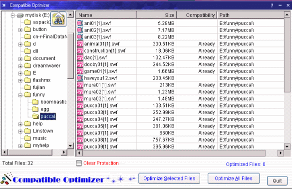
Task: Select the fujian folder in tree
Action: click(x=39, y=87)
